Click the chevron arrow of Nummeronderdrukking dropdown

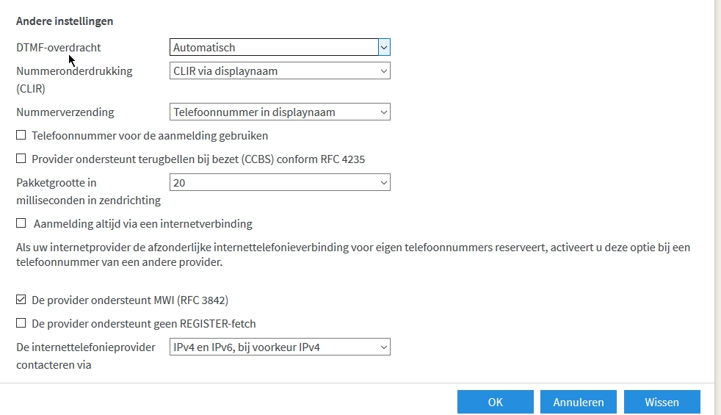pyautogui.click(x=384, y=71)
